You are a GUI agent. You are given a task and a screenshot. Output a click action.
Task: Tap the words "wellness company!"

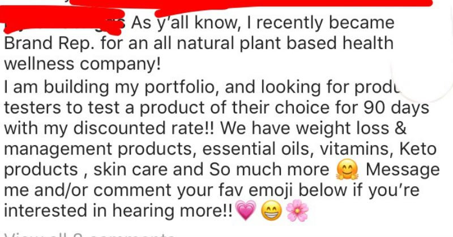point(82,64)
